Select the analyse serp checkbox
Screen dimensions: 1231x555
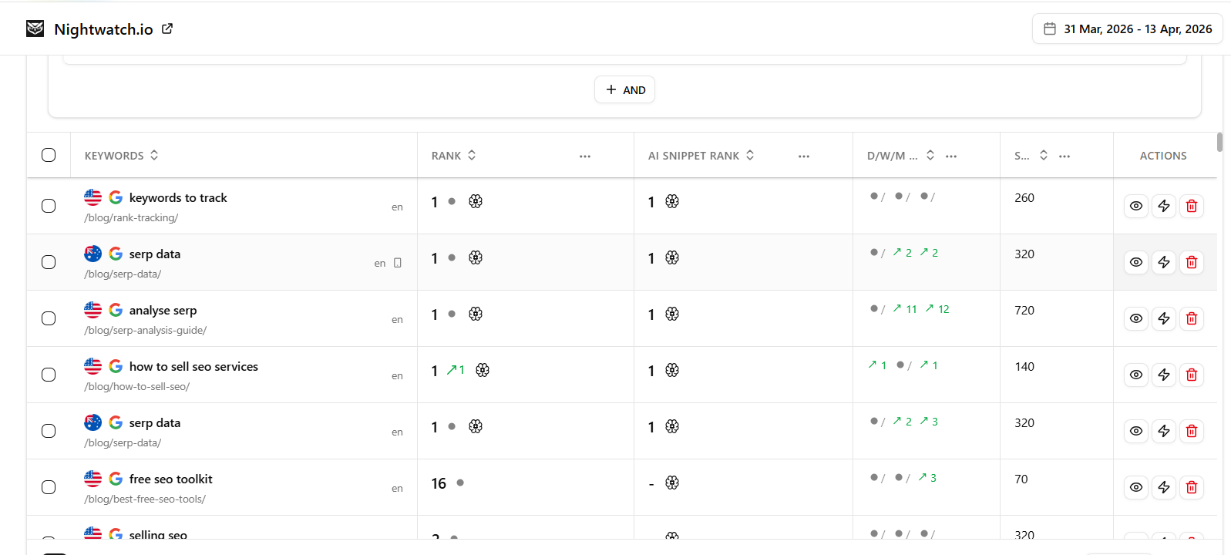[49, 318]
